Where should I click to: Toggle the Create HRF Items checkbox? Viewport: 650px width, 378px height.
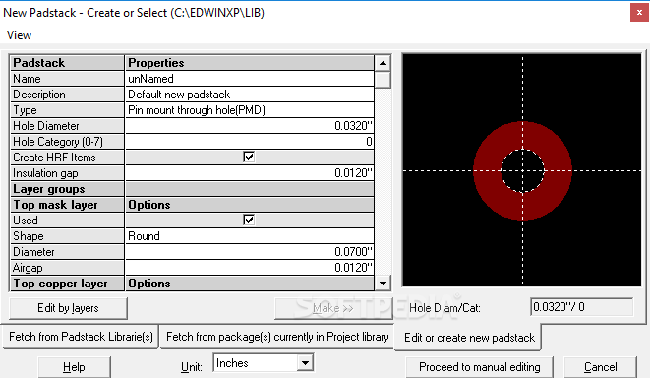pos(249,157)
